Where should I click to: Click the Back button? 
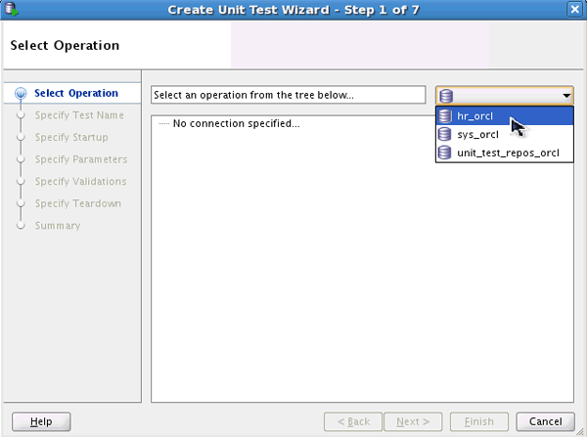coord(353,421)
